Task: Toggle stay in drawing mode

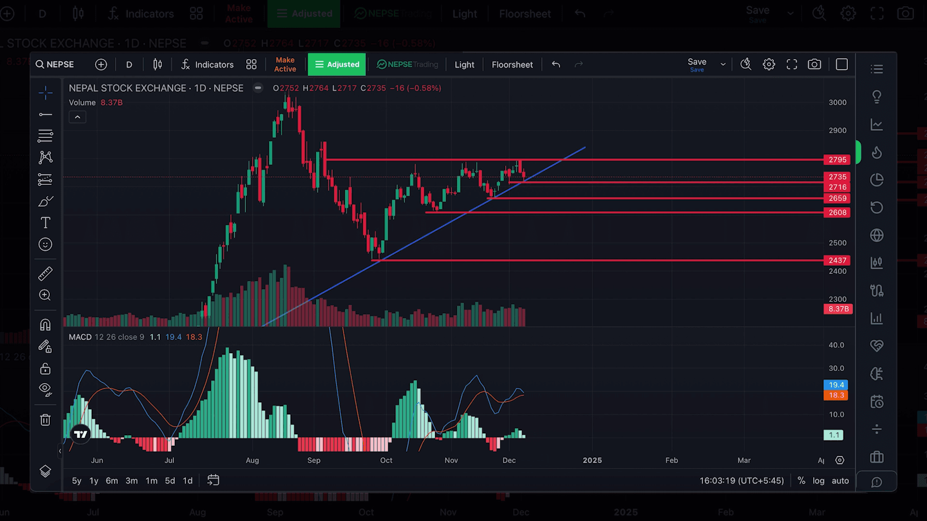Action: (45, 346)
